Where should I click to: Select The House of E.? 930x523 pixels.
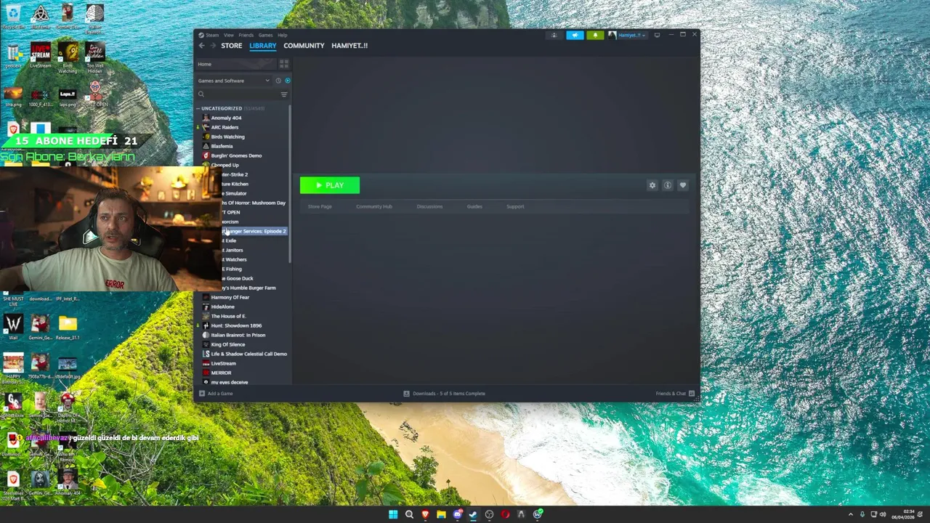228,316
